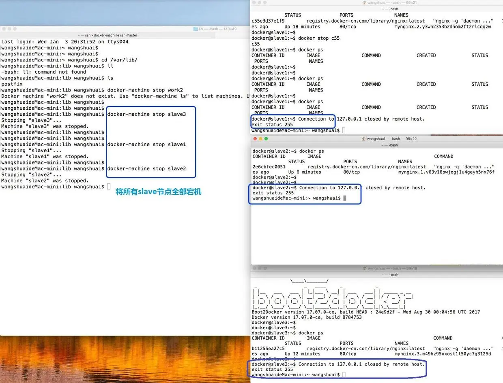This screenshot has width=503, height=383.
Task: Click the home icon in the 99×21 window title
Action: 364,3
